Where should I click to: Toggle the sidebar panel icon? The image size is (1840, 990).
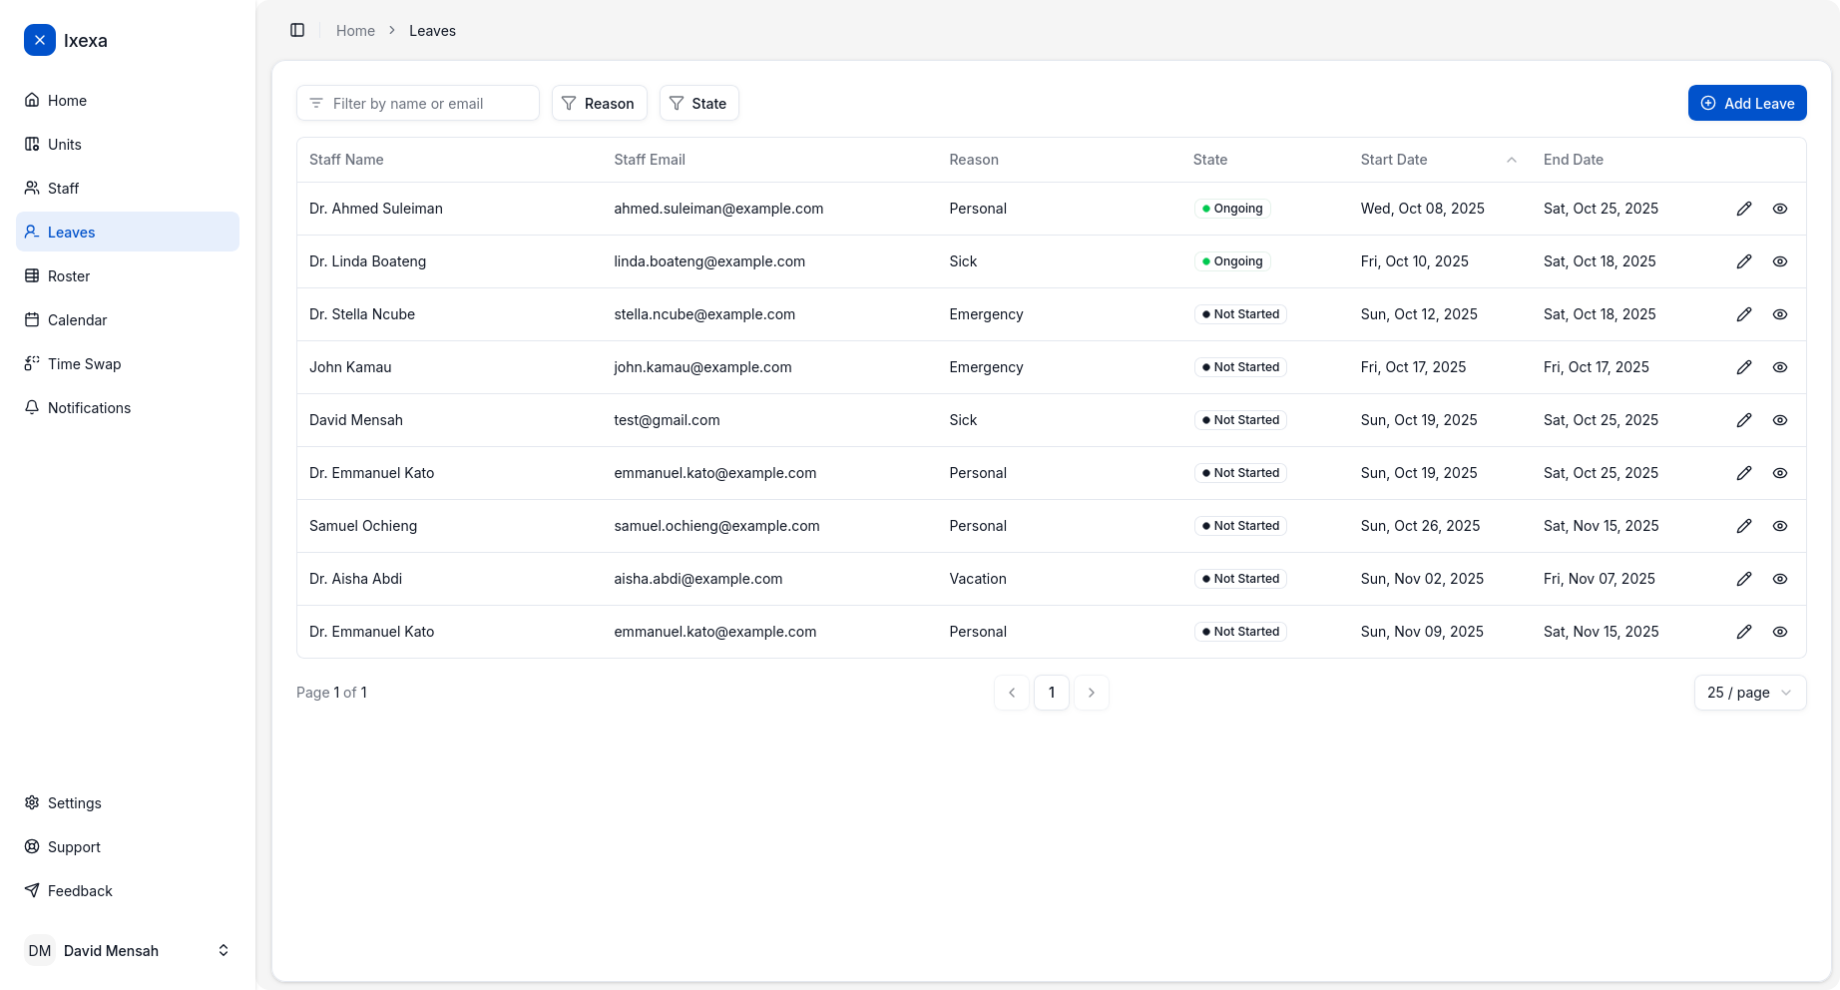(x=297, y=30)
